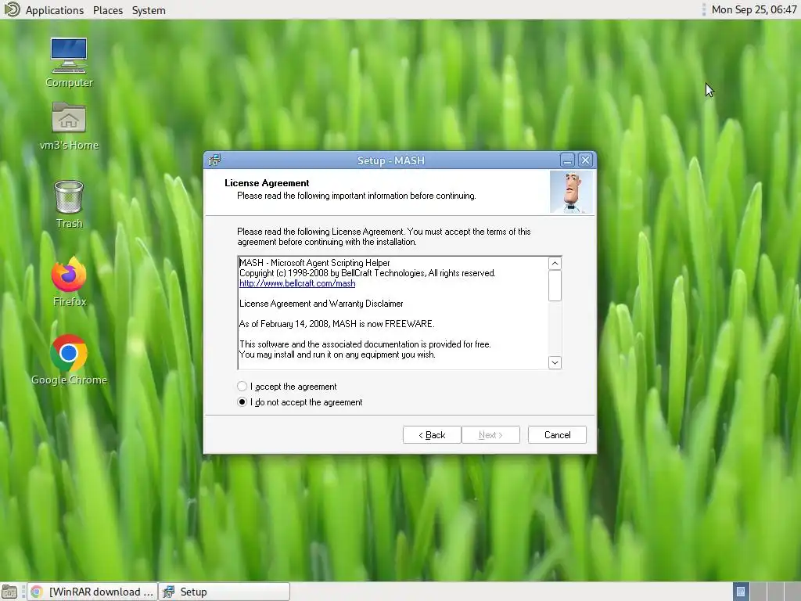Open the System menu
The width and height of the screenshot is (801, 601).
149,10
